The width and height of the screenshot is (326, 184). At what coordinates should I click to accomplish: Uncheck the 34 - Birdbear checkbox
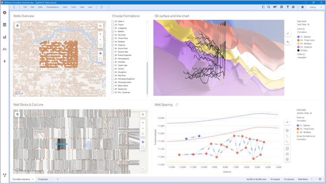click(113, 42)
